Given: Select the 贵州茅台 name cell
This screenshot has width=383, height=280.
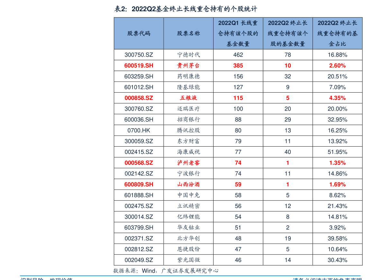Looking at the screenshot, I should point(188,66).
